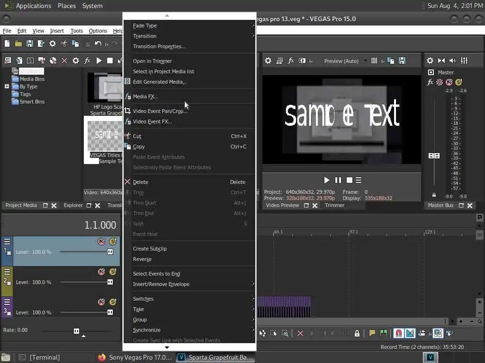Copy the preview snapshot to the clipboard
This screenshot has height=363, width=485.
pos(391,61)
